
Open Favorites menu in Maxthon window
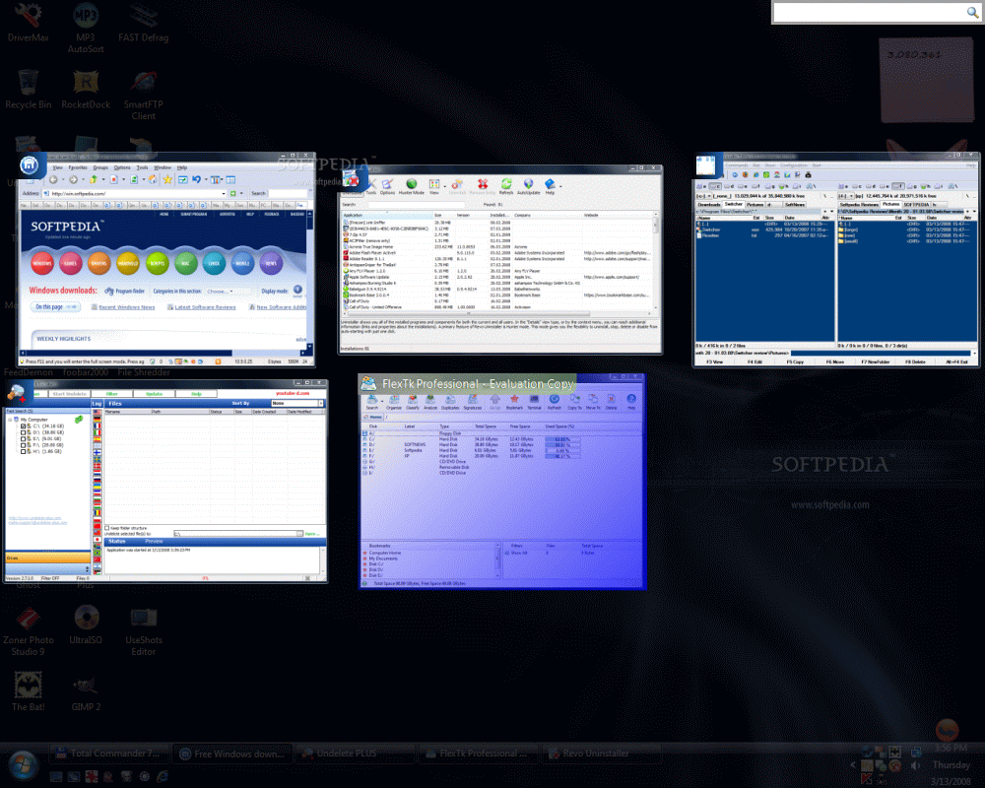click(78, 167)
